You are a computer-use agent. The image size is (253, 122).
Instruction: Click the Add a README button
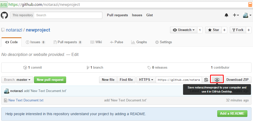tap(232, 114)
